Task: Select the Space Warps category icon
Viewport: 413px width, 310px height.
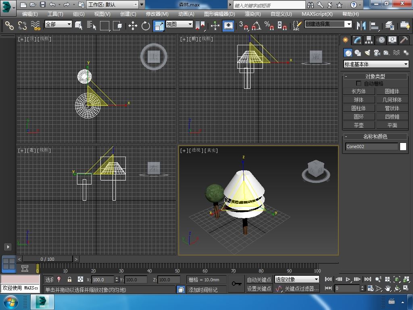Action: 396,53
